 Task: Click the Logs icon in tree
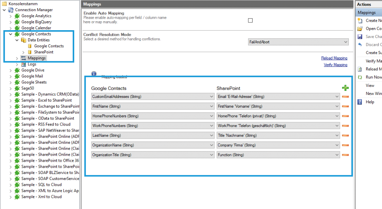[24, 64]
